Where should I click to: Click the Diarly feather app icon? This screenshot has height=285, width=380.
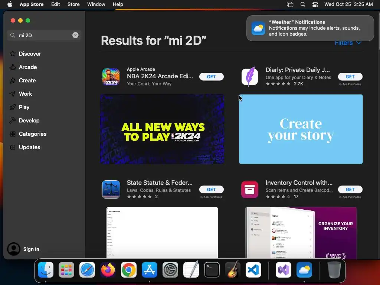[250, 76]
